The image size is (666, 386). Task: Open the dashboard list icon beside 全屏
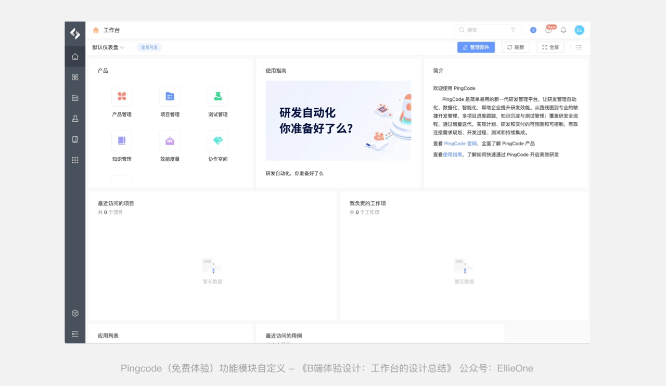tap(579, 47)
